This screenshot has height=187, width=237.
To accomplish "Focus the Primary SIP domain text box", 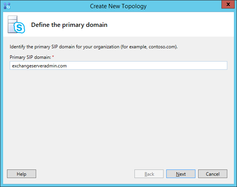I will [118, 65].
